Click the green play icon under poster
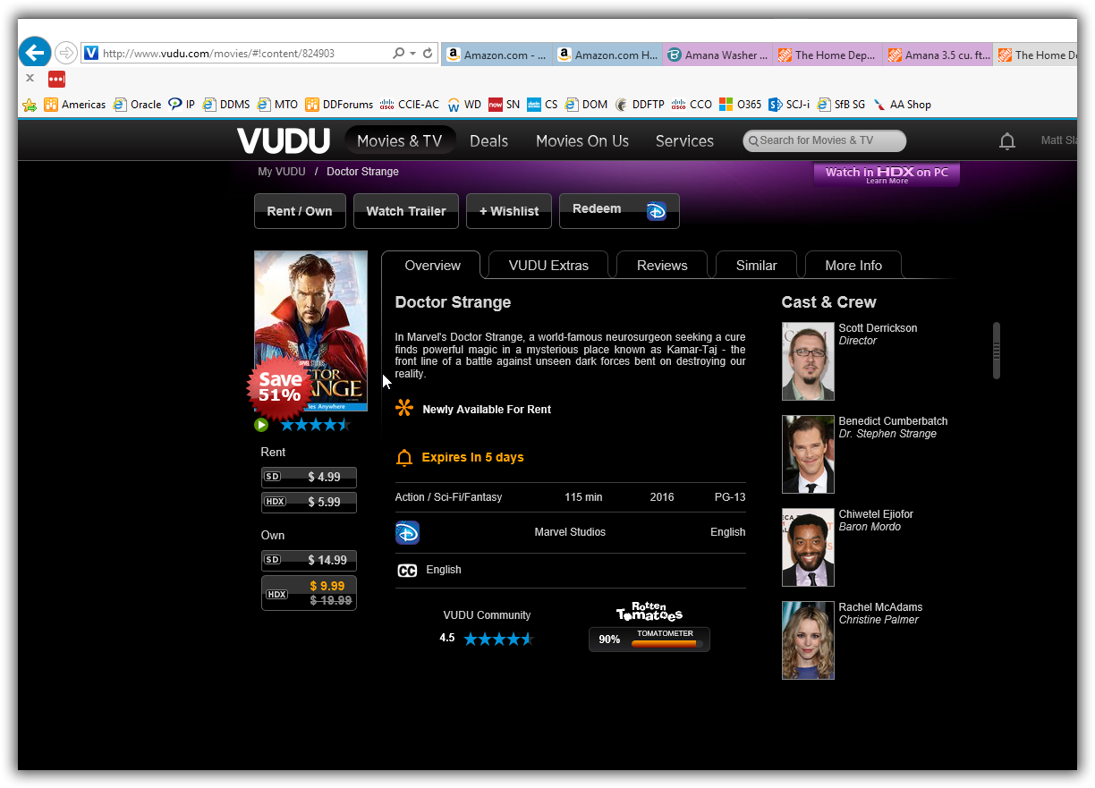The height and width of the screenshot is (788, 1095). (x=261, y=425)
